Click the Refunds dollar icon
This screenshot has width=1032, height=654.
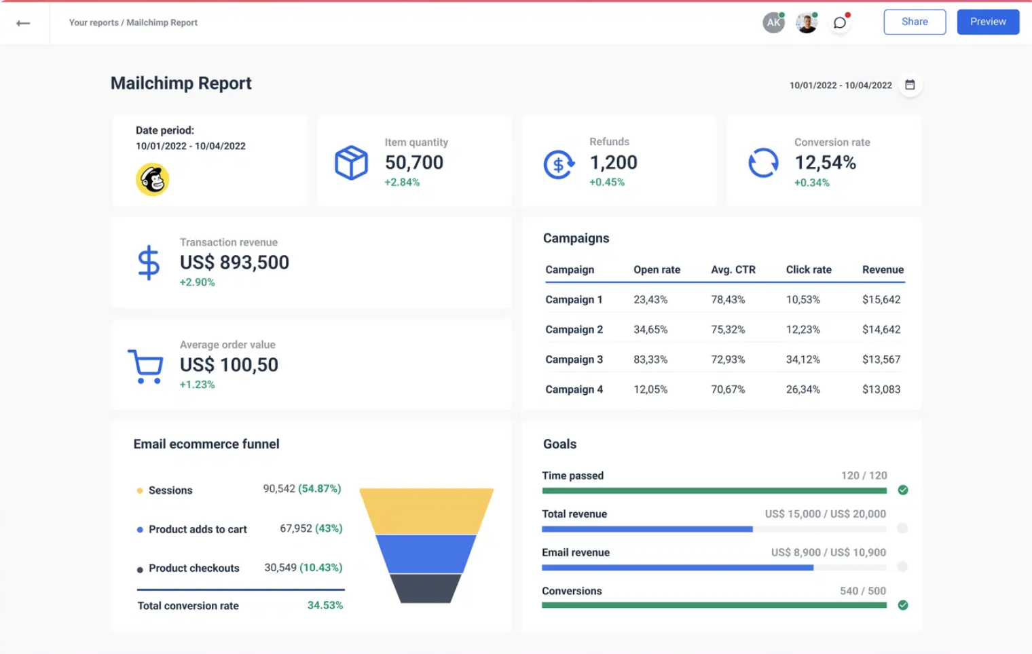[x=559, y=164]
